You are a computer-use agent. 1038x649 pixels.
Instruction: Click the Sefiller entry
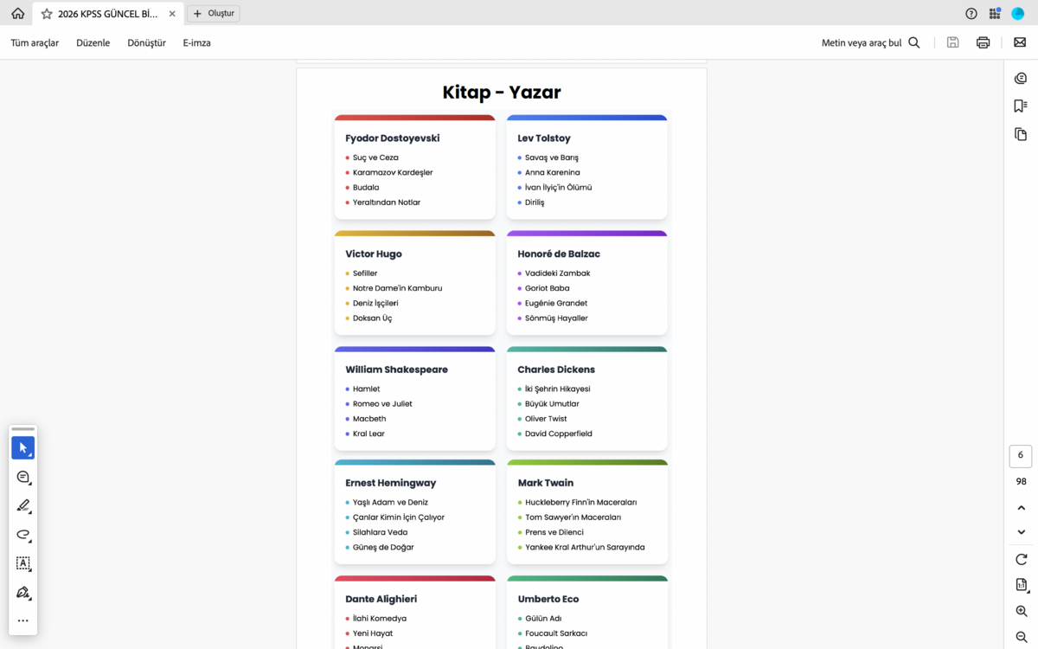365,273
